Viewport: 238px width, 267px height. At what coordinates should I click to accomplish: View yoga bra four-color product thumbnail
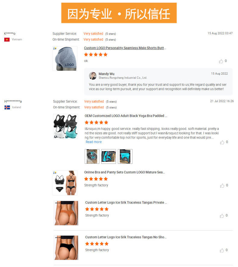[66, 126]
